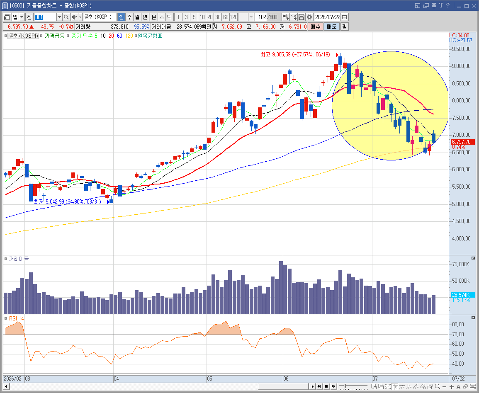This screenshot has height=393, width=479.
Task: Toggle daily '일' period button
Action: pyautogui.click(x=121, y=17)
